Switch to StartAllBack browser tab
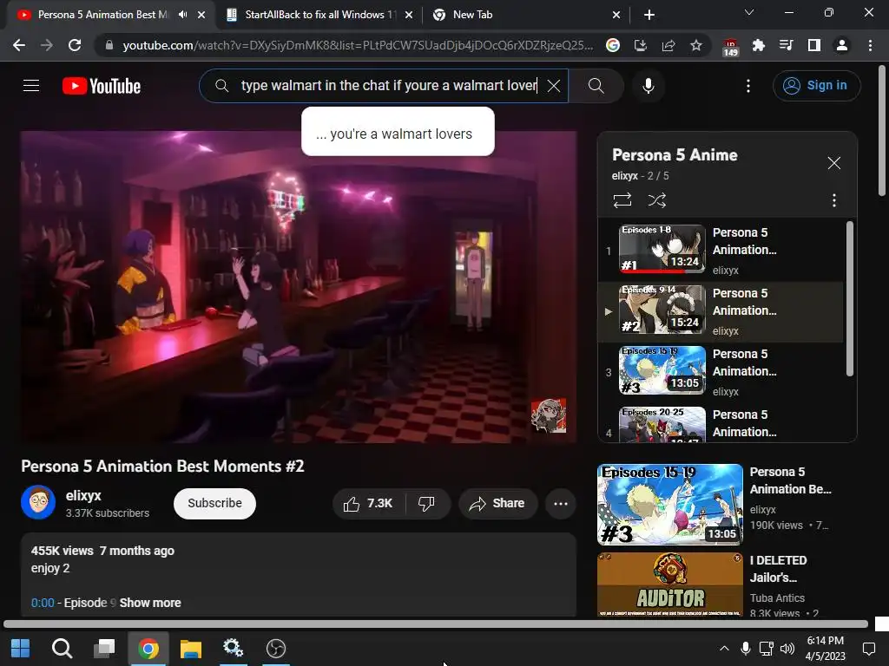 (320, 15)
